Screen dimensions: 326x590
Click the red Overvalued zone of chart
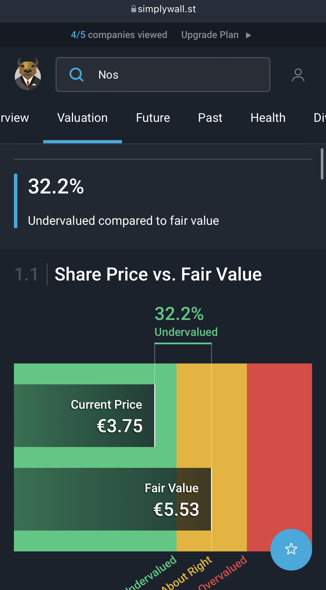(279, 435)
